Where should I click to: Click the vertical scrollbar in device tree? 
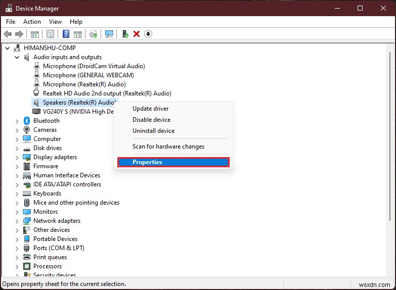(x=390, y=136)
